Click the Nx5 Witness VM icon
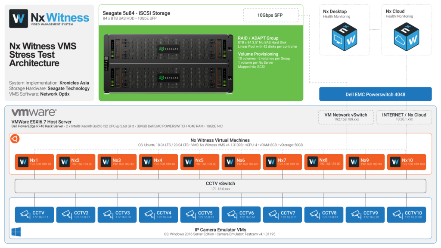Viewport: 441px width, 248px height. click(188, 162)
